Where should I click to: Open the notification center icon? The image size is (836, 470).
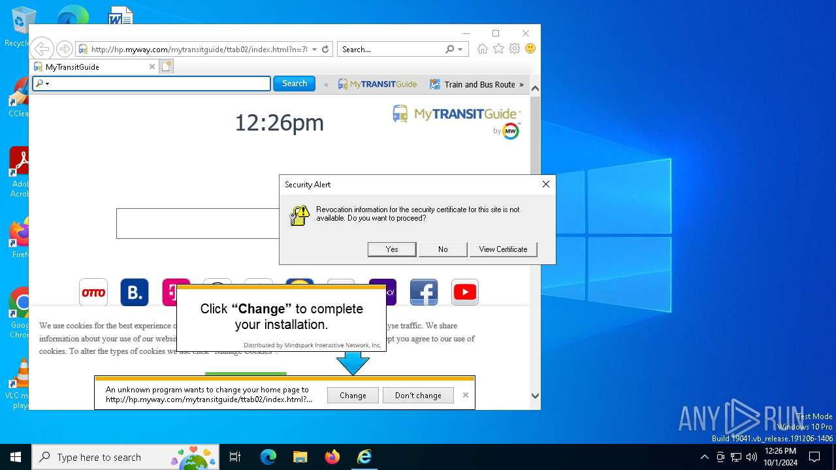814,457
